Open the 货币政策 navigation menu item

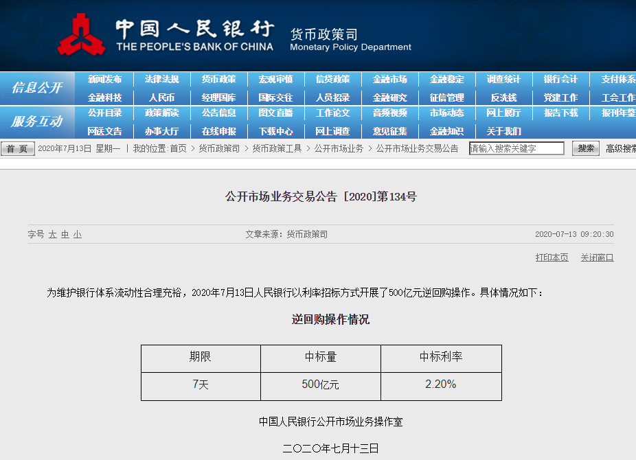pyautogui.click(x=218, y=80)
